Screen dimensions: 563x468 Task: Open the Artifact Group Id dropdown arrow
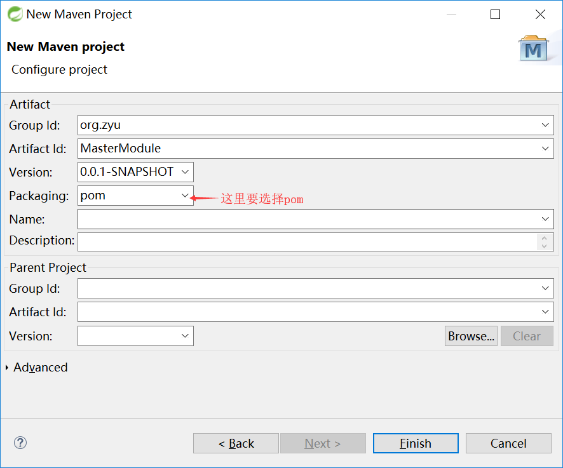coord(545,125)
